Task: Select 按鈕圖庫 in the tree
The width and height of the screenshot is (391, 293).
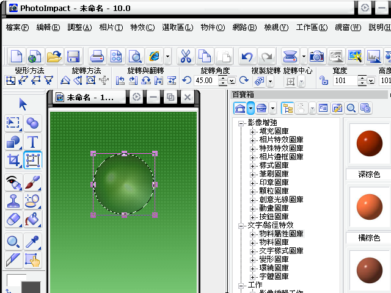Action: tap(274, 217)
